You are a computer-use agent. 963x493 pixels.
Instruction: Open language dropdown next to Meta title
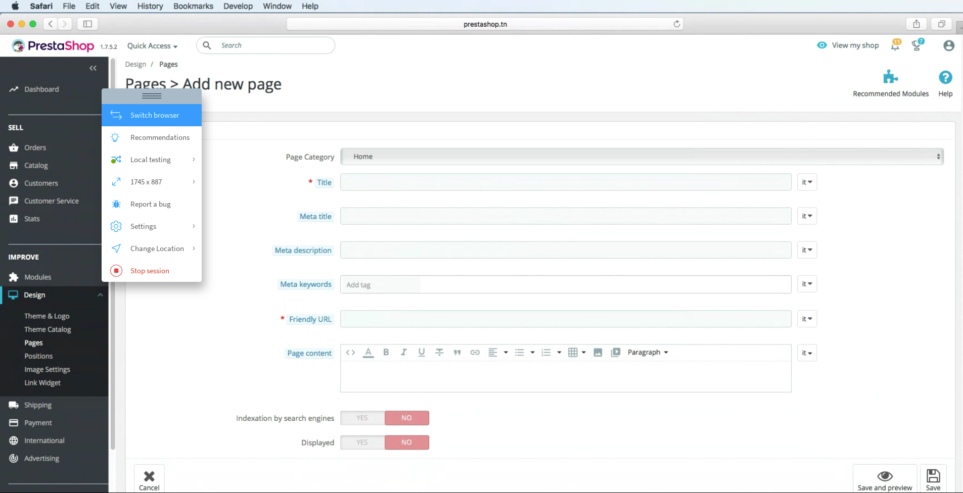click(807, 216)
